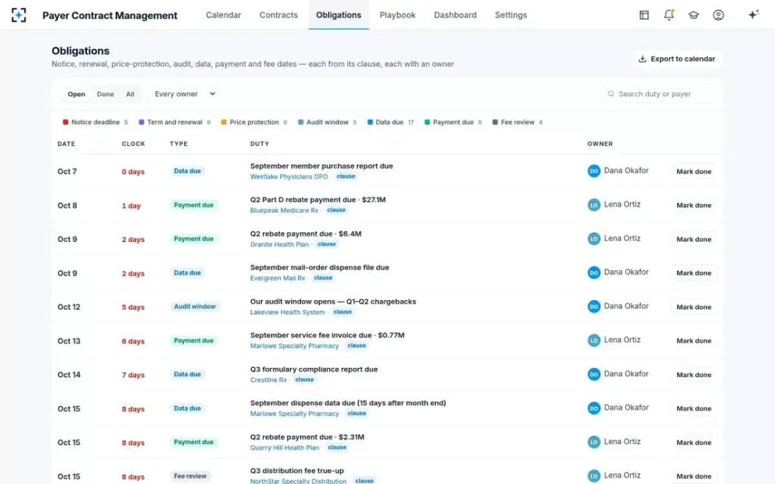
Task: Open the user account icon
Action: pos(718,15)
